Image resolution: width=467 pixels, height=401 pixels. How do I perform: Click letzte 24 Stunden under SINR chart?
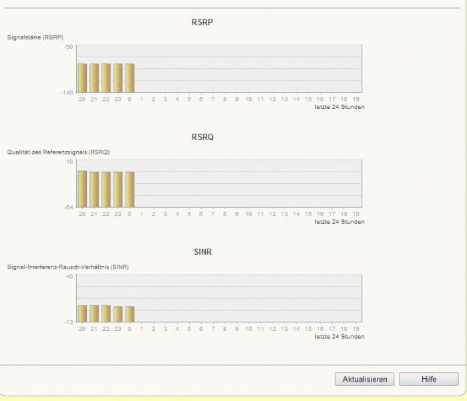(x=339, y=337)
